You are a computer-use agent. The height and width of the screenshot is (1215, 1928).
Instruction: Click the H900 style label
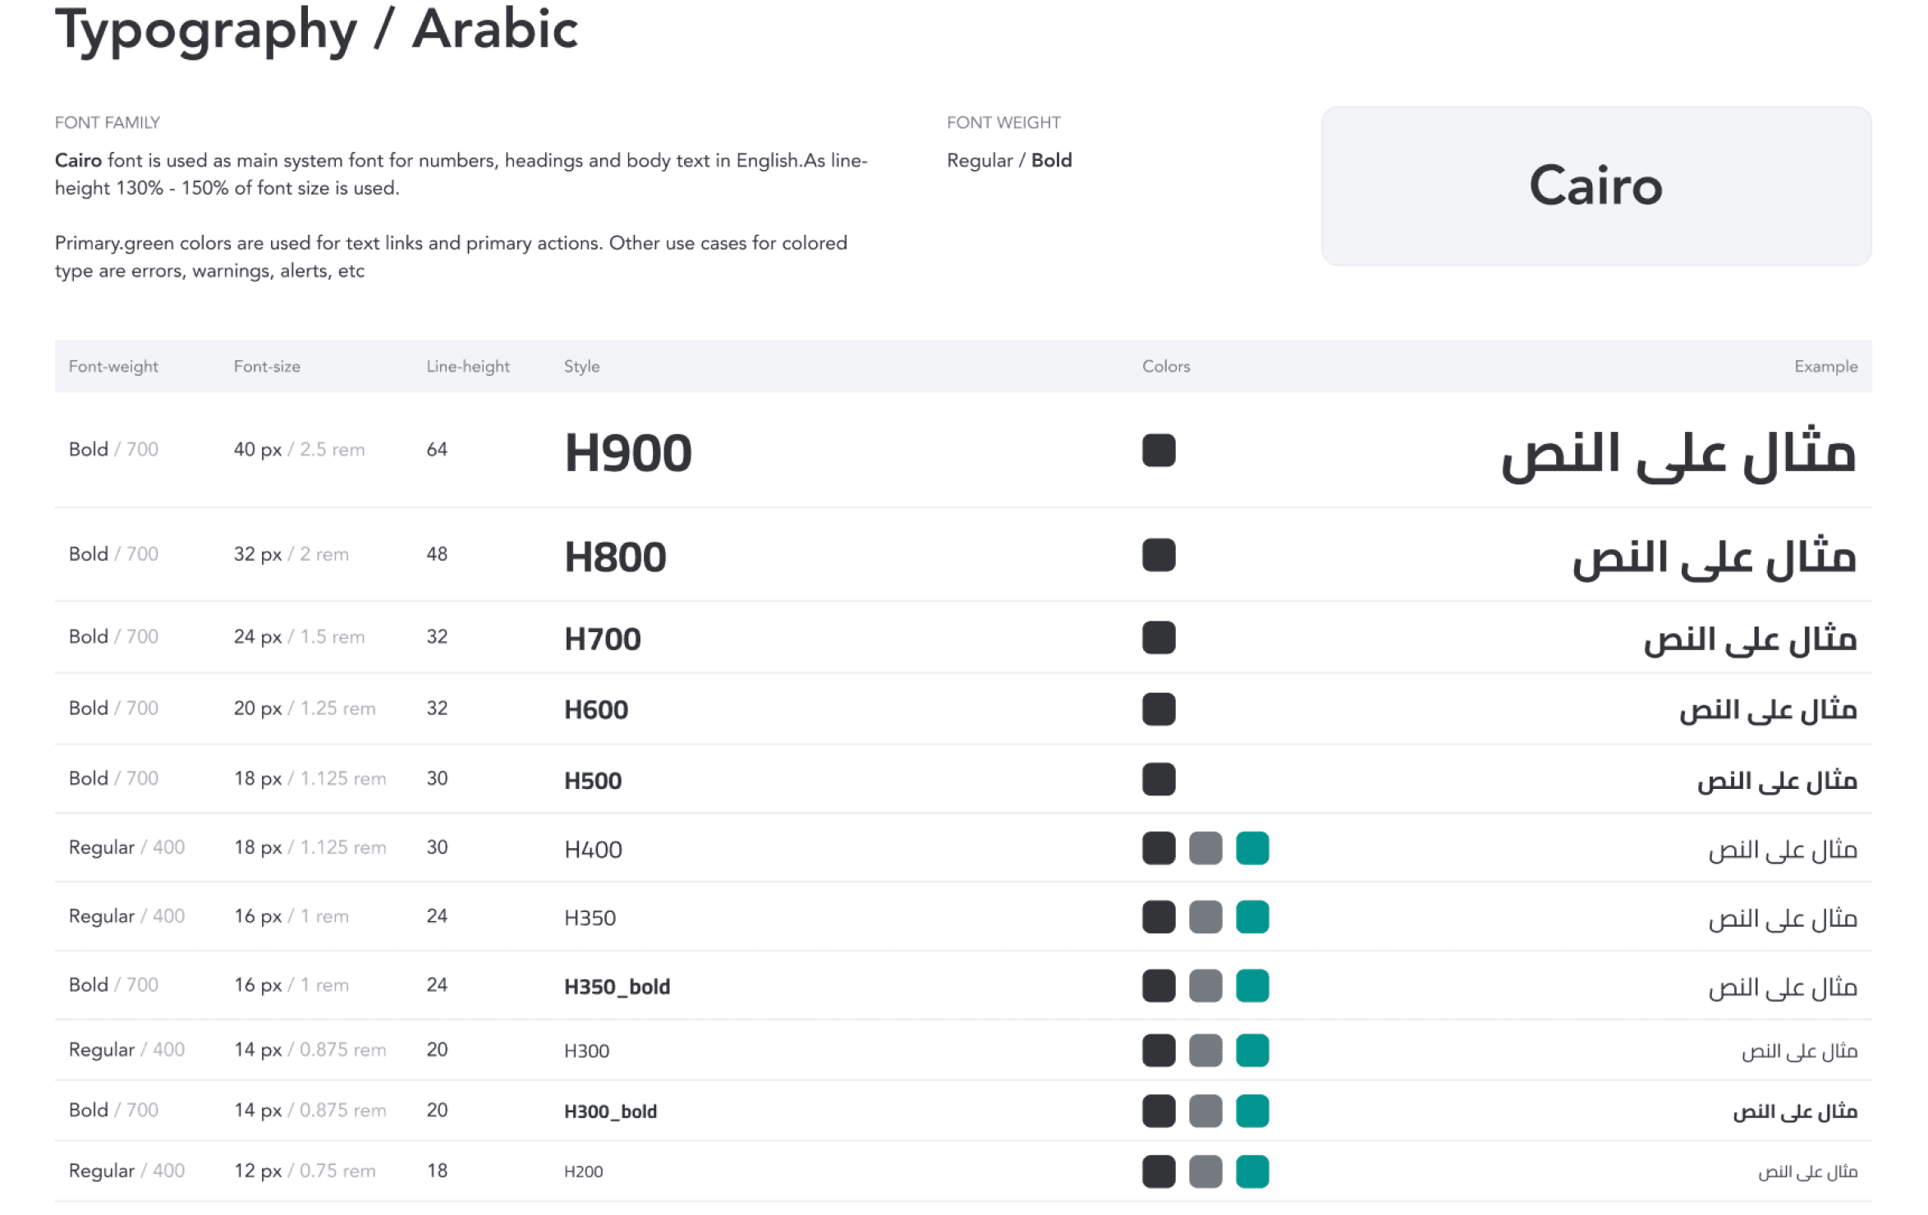pyautogui.click(x=627, y=452)
